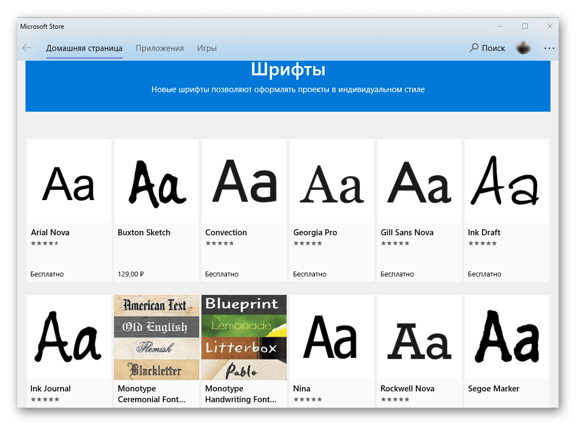Screen dimensions: 576x425
Task: Open Monotype Ceremonial Fonts thumbnail
Action: pyautogui.click(x=156, y=337)
